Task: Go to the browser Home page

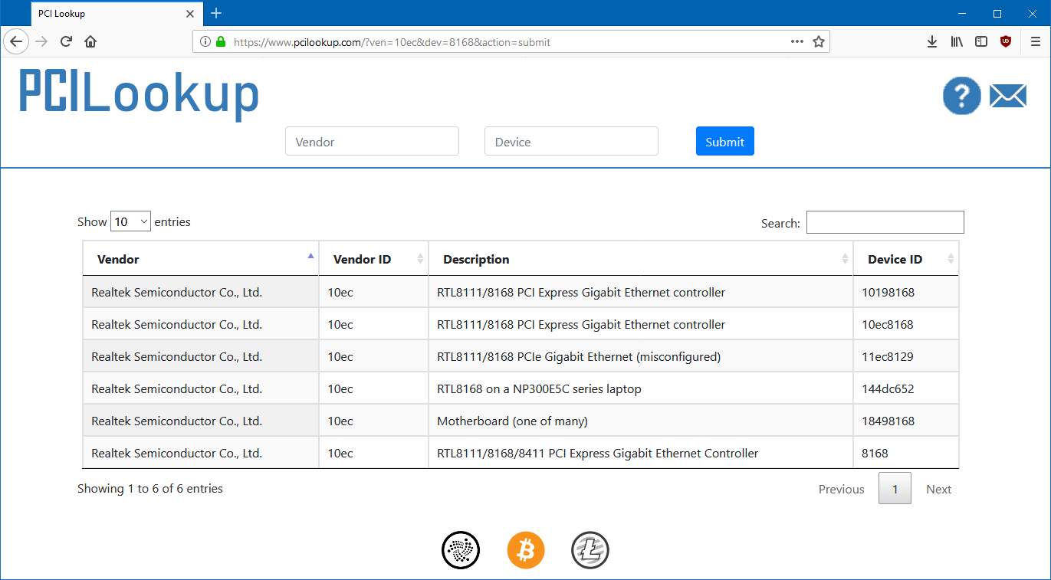Action: [x=90, y=41]
